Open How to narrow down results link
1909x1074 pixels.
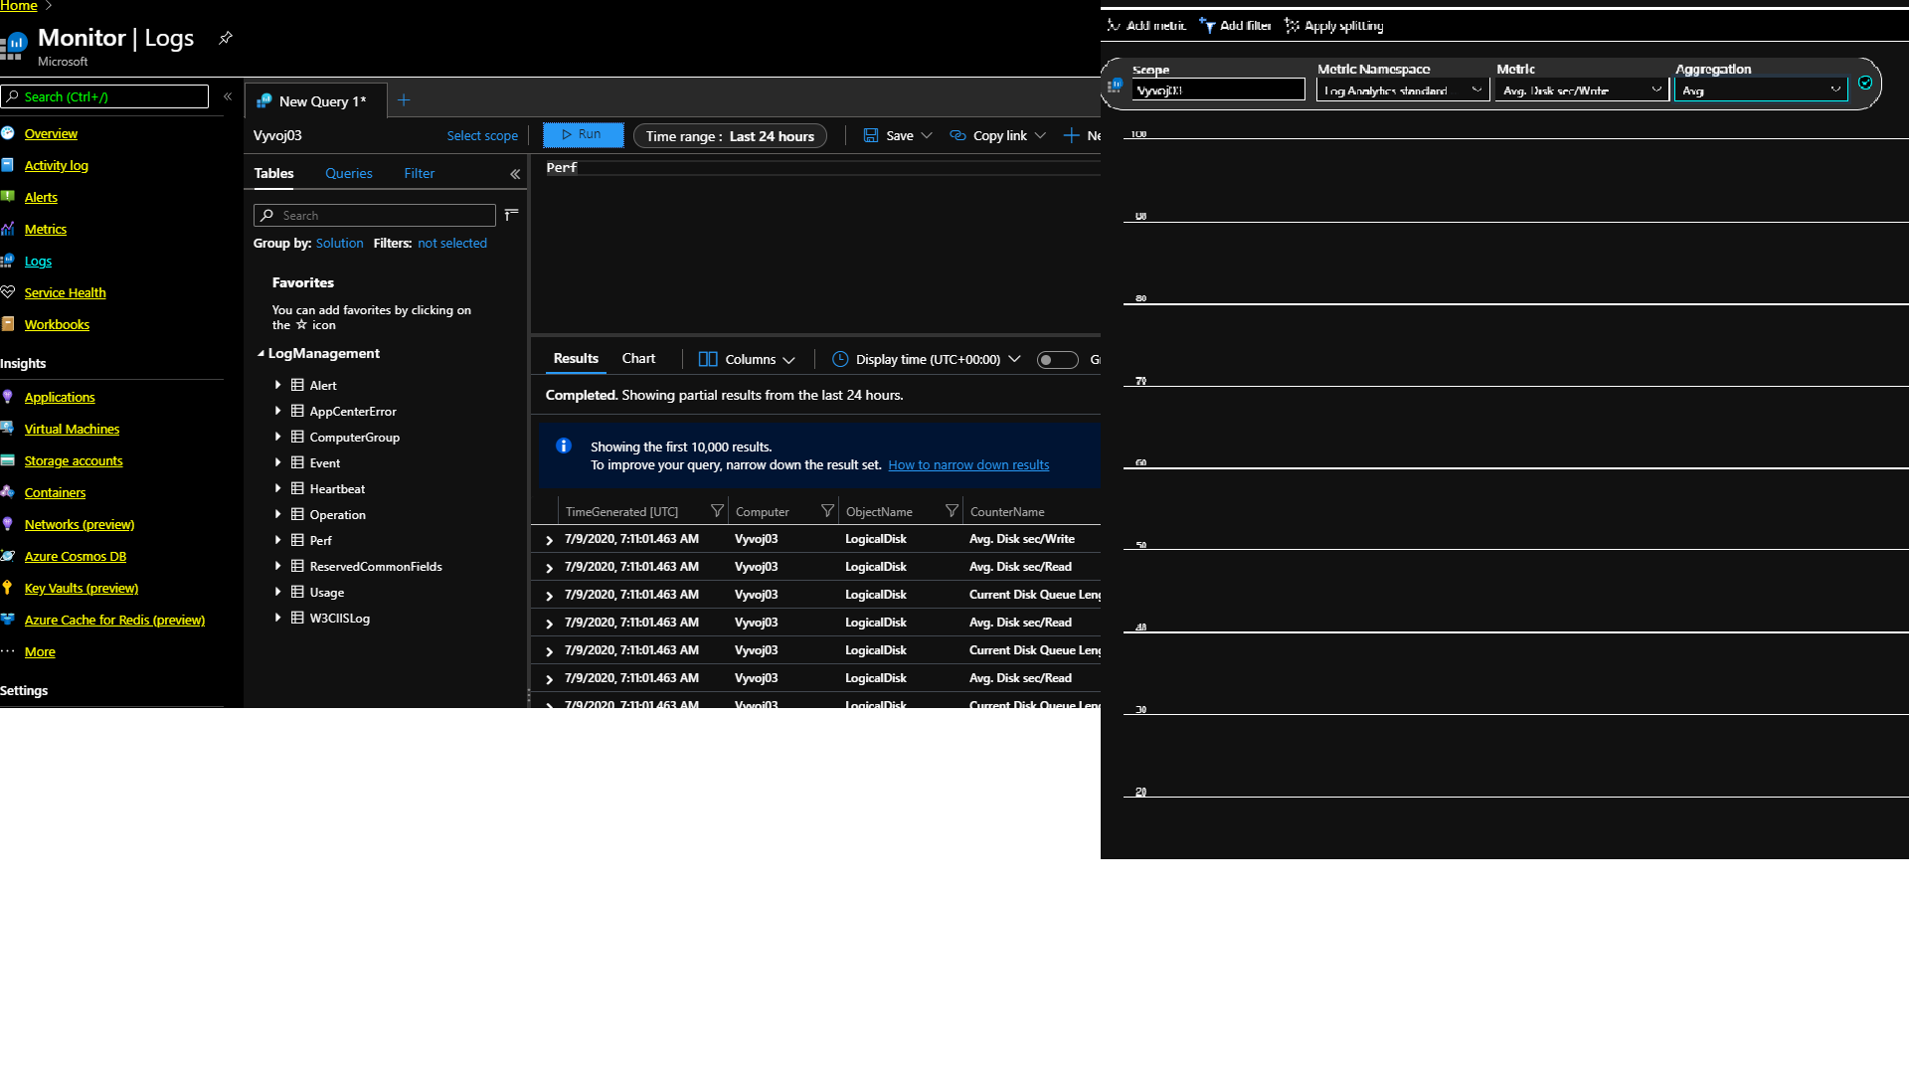tap(967, 465)
